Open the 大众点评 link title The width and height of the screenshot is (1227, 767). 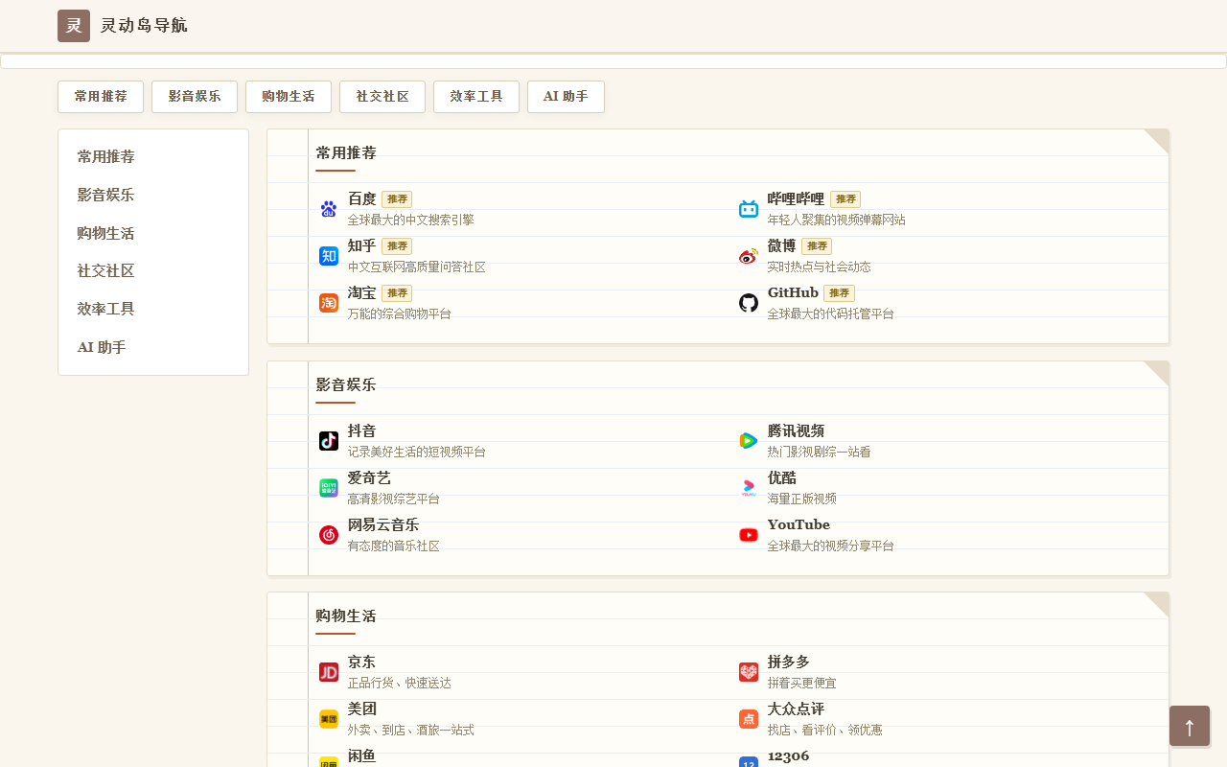click(x=796, y=709)
